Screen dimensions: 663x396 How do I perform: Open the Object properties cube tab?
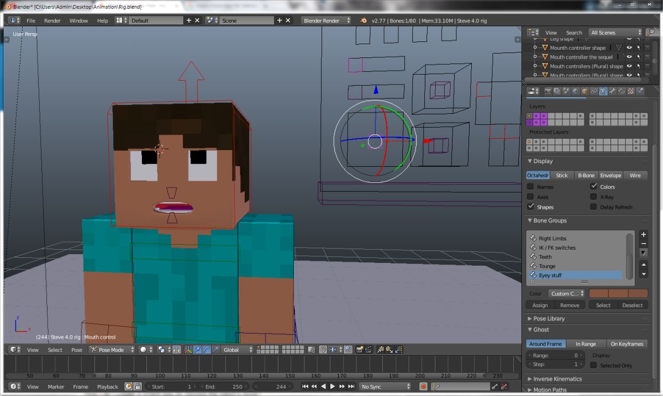[x=584, y=91]
